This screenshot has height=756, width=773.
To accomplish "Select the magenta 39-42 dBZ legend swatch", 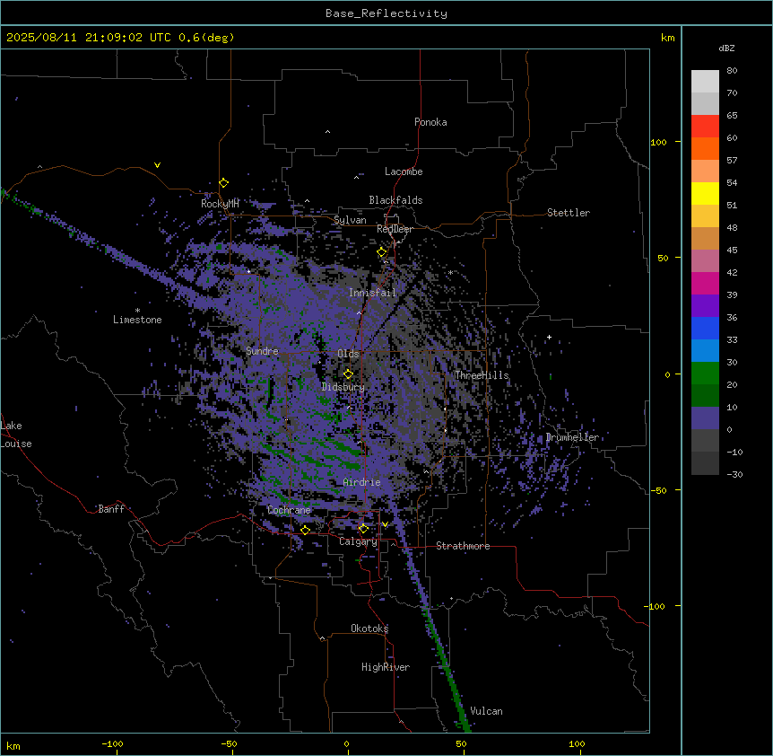I will [x=705, y=283].
